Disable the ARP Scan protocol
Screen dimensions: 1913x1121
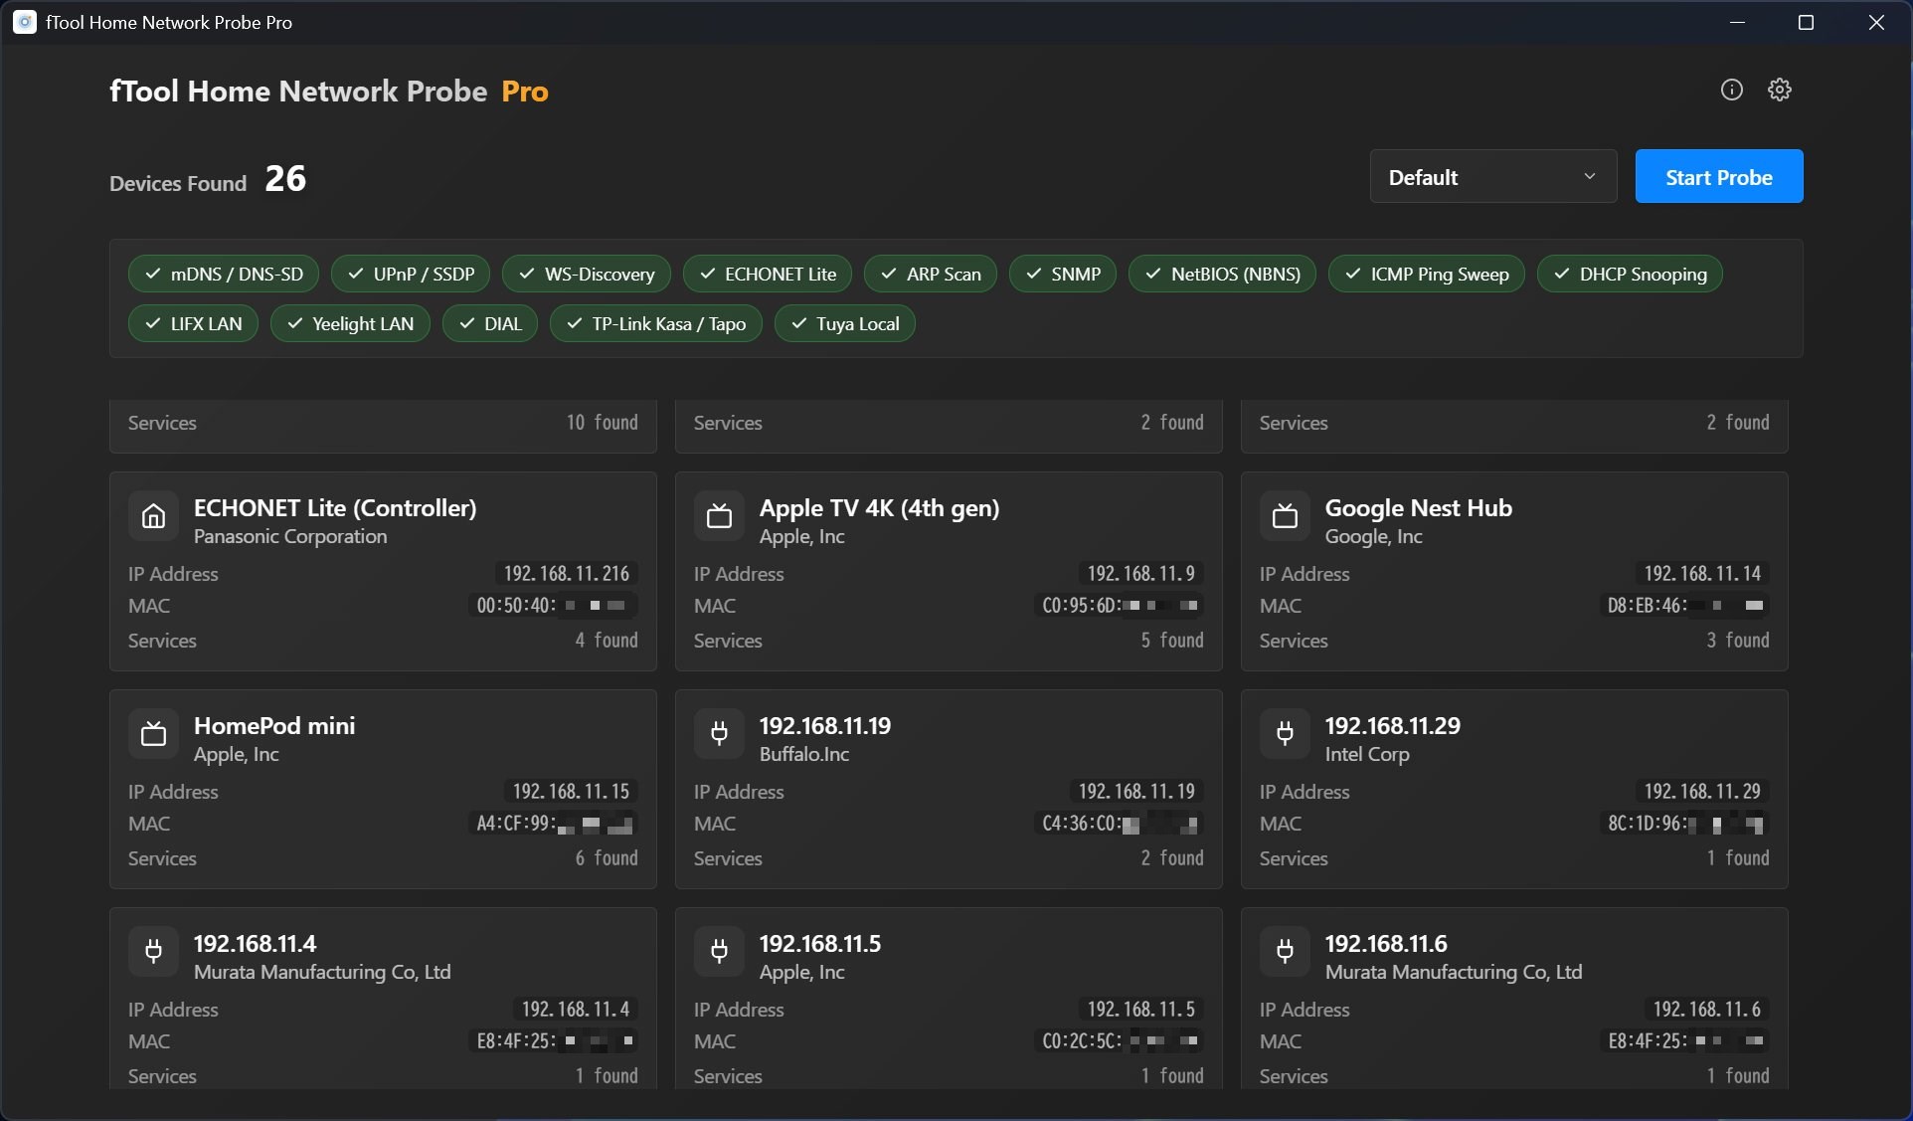pyautogui.click(x=929, y=274)
